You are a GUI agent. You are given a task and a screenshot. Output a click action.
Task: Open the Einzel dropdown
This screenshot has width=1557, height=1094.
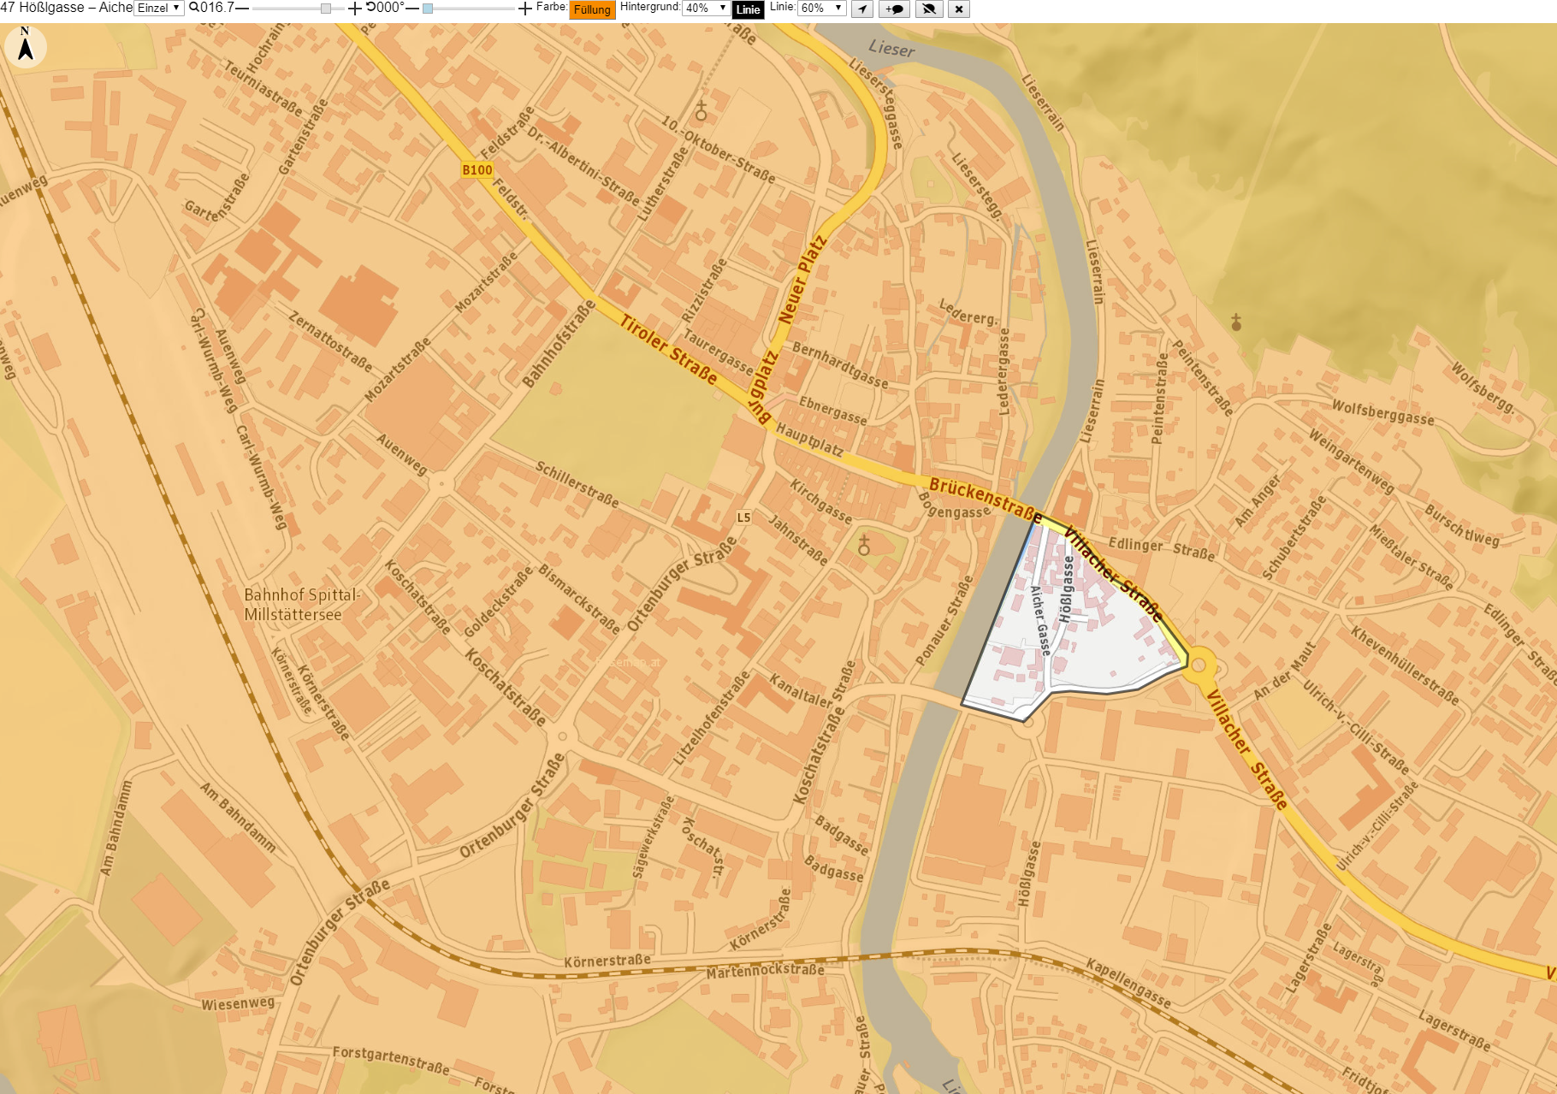coord(159,8)
